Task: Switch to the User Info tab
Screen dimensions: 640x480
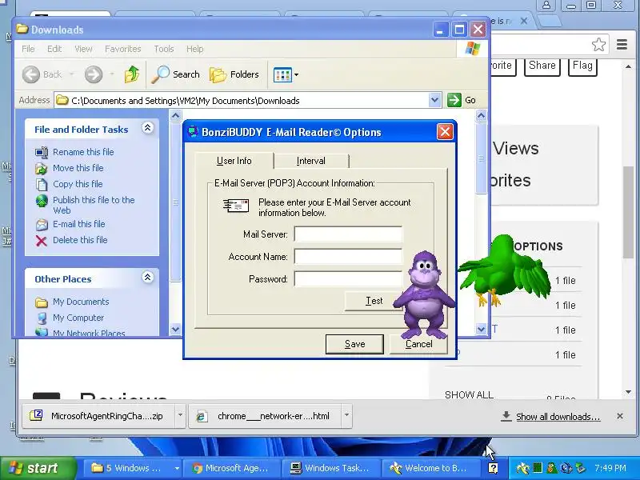Action: 234,161
